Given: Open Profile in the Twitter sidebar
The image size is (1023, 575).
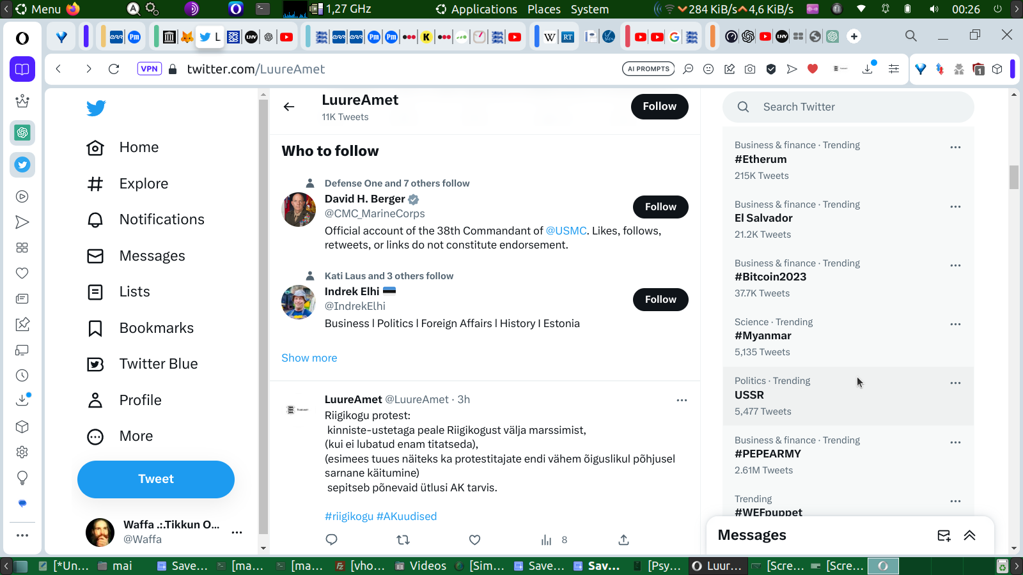Looking at the screenshot, I should point(124,401).
